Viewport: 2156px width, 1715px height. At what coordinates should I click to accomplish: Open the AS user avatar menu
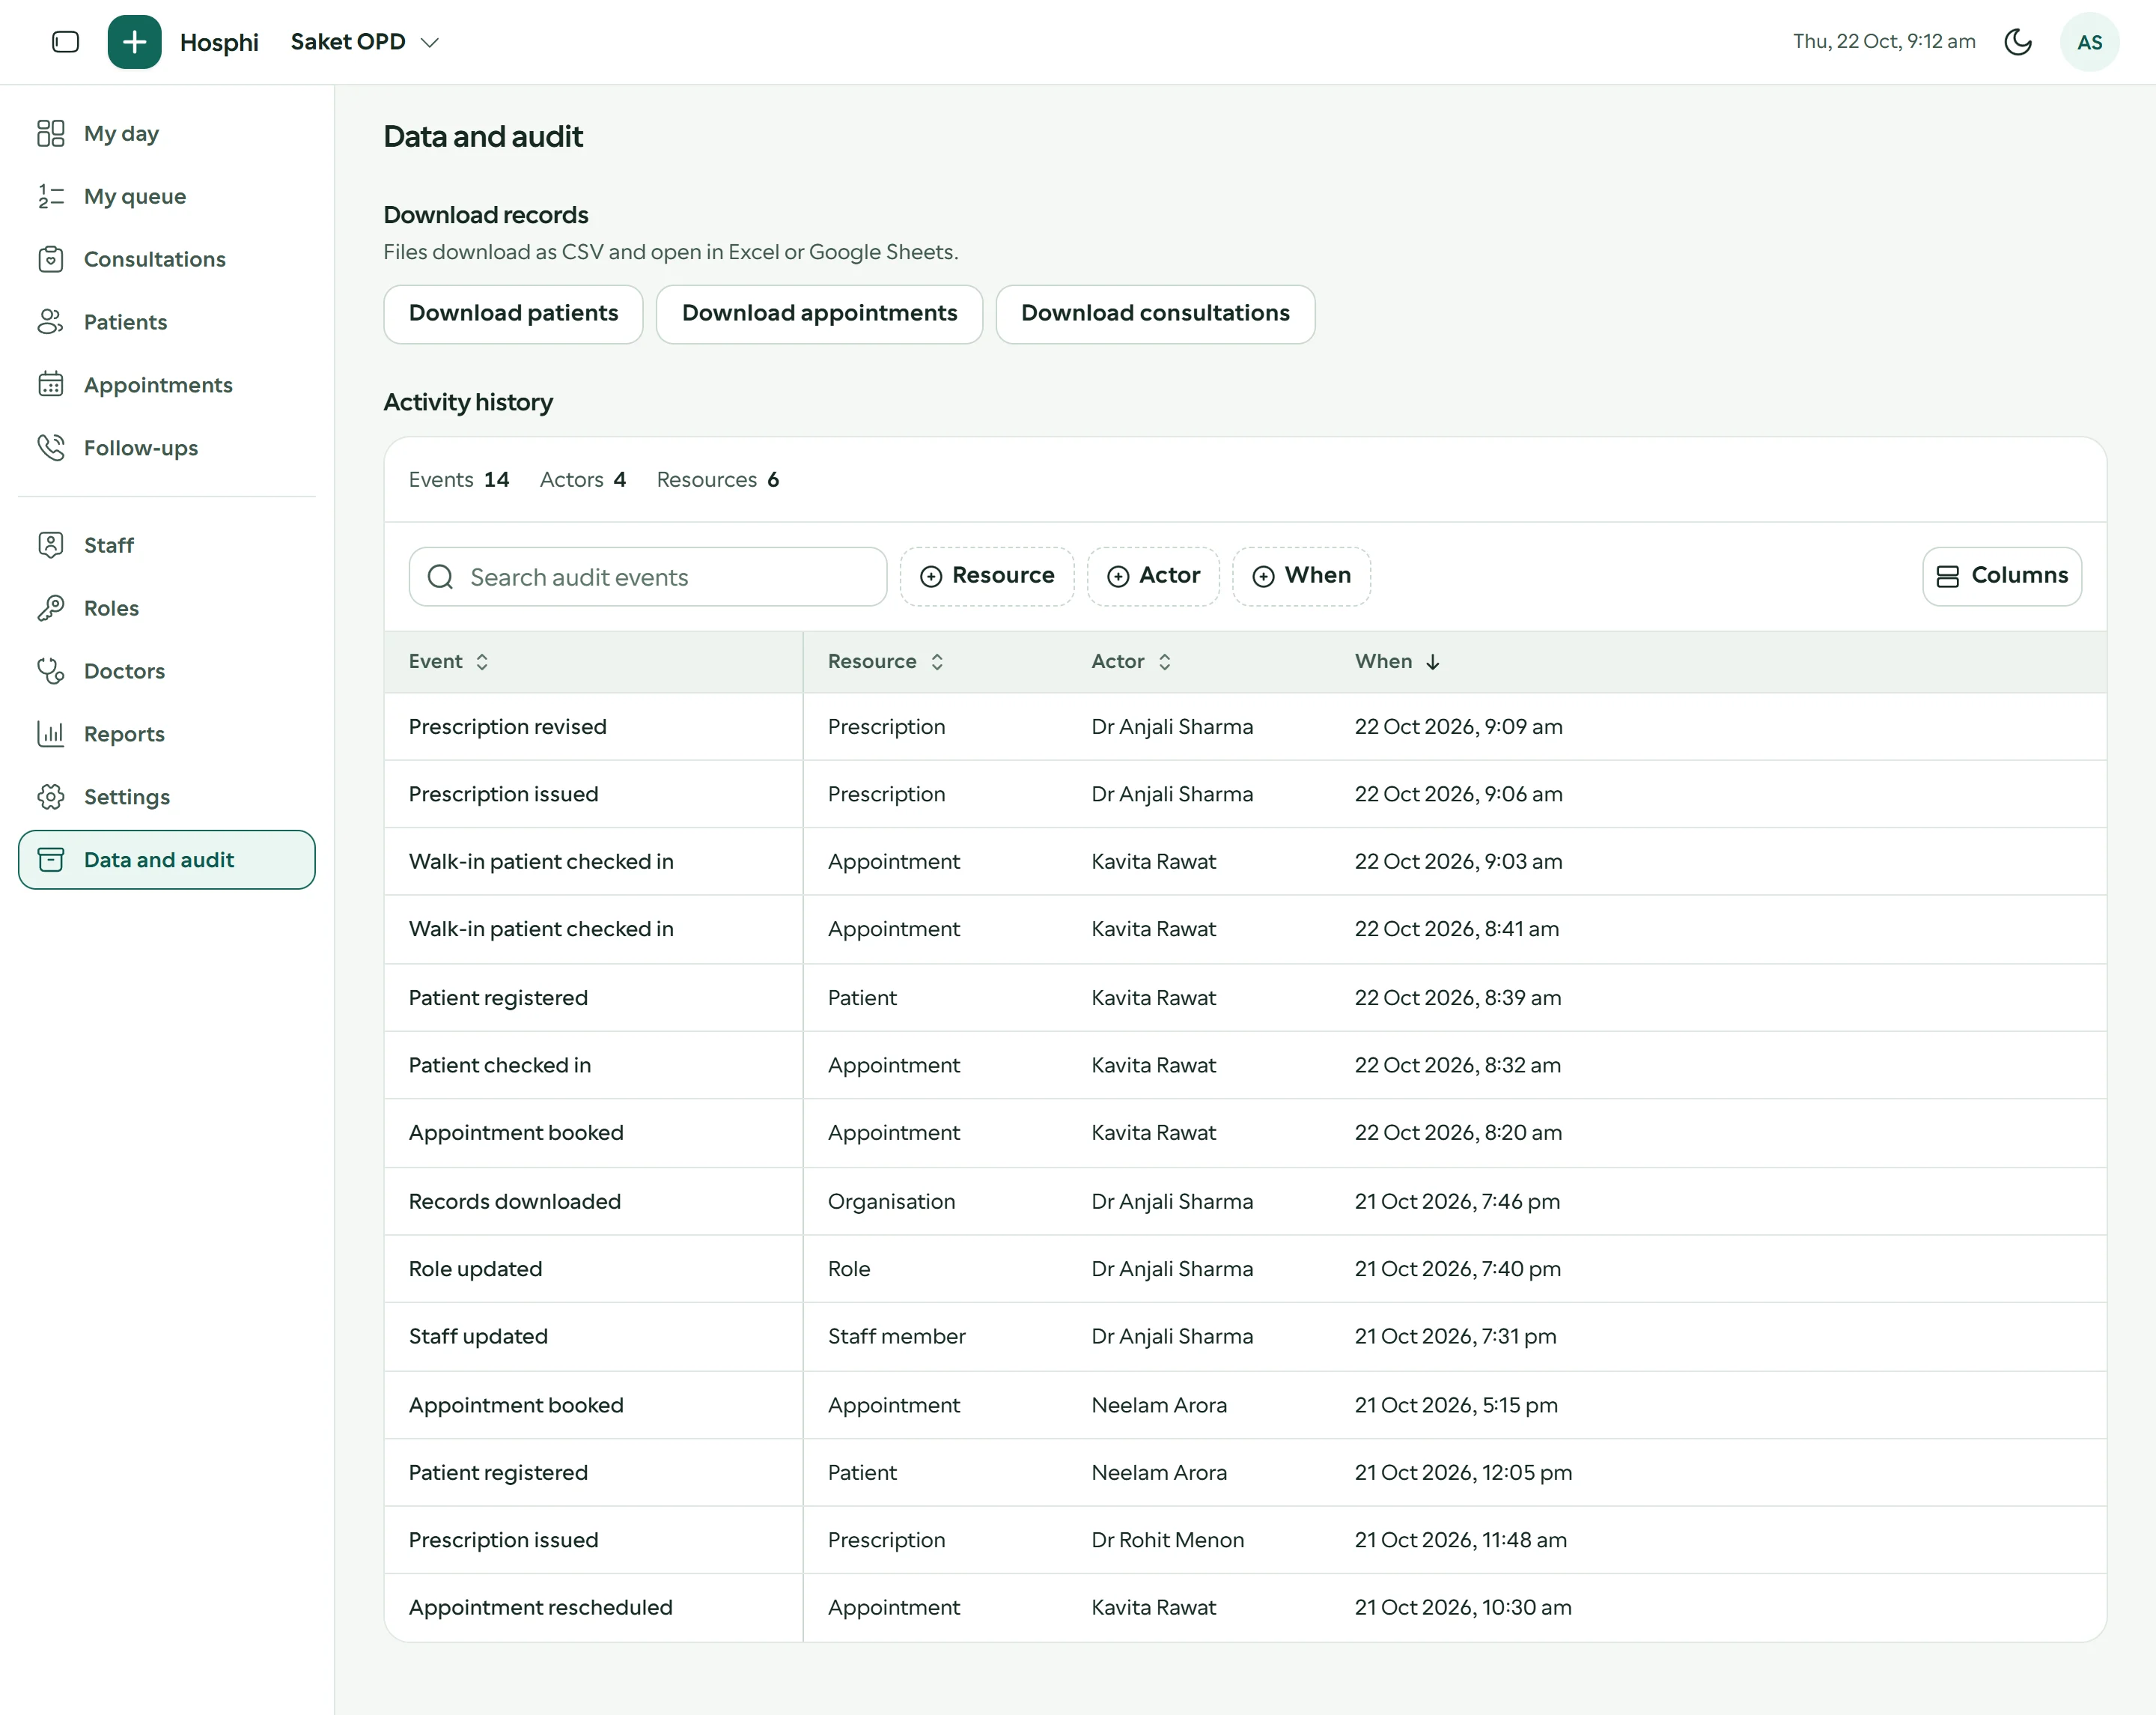pyautogui.click(x=2089, y=42)
